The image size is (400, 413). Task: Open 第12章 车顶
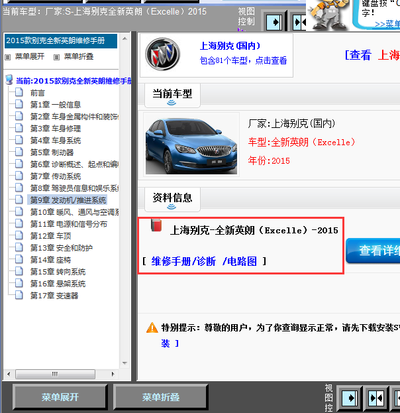(x=51, y=236)
